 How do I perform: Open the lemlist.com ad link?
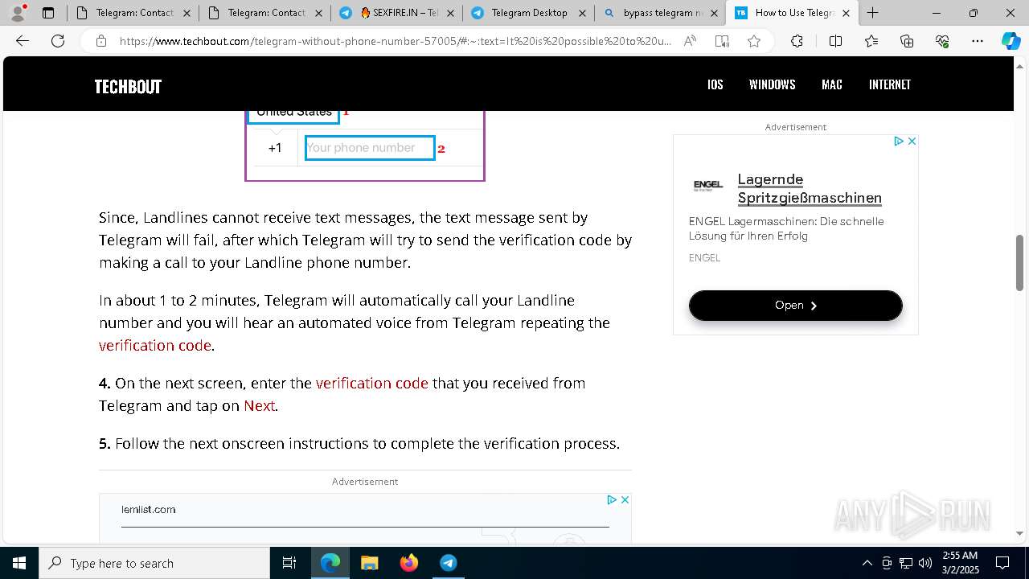click(149, 510)
